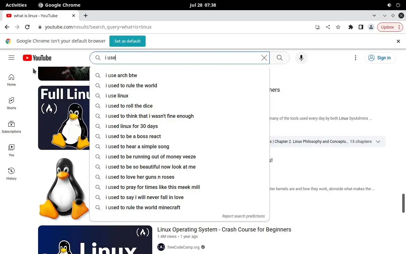Select suggestion 'i used to roll the dice'
Image resolution: width=406 pixels, height=254 pixels.
coord(180,106)
